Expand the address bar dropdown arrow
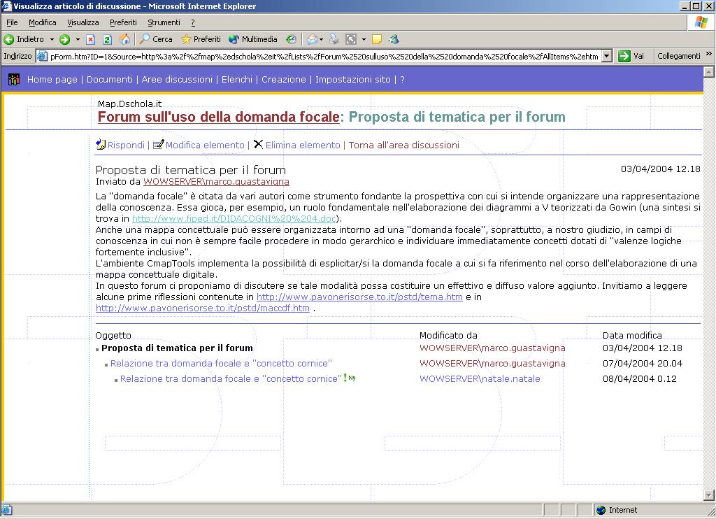 (606, 56)
